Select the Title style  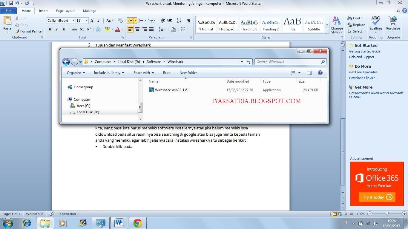292,25
